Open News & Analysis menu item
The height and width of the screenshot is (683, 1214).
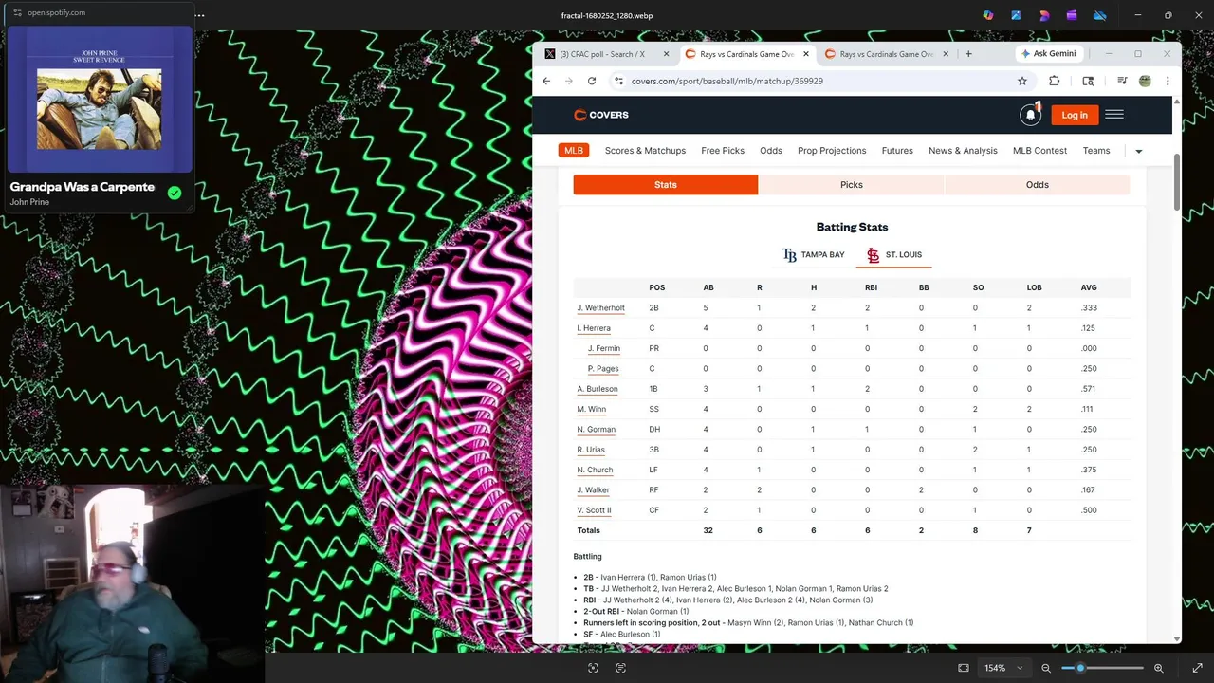click(x=963, y=151)
